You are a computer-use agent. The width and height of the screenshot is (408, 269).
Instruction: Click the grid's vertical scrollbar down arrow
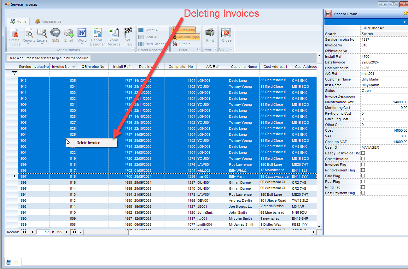[x=319, y=226]
